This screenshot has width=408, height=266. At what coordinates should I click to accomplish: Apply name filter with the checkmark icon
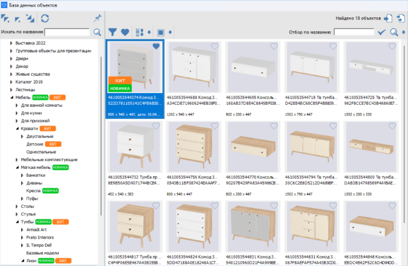pos(382,32)
